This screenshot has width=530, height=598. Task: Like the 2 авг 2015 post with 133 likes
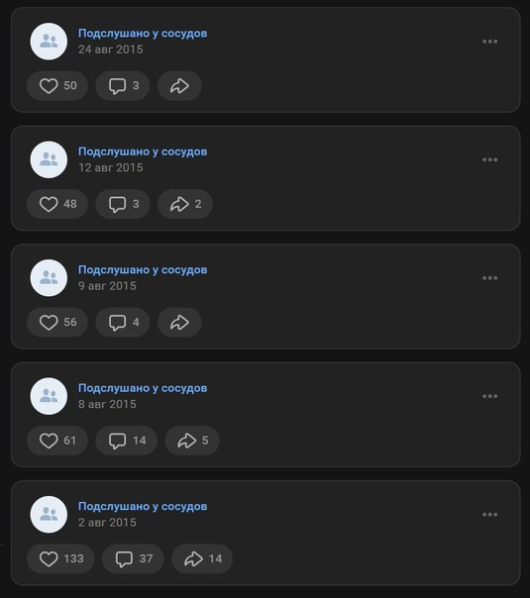pyautogui.click(x=60, y=558)
